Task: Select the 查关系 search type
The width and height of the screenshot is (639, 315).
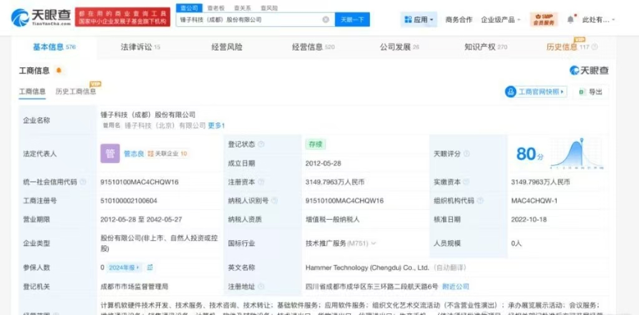Action: (242, 8)
